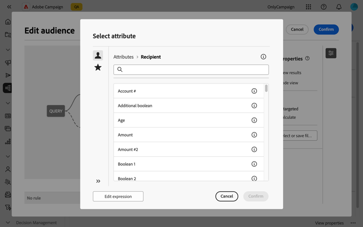Show the Recipient attributes person icon
Viewport: 363px width, 227px height.
(98, 55)
